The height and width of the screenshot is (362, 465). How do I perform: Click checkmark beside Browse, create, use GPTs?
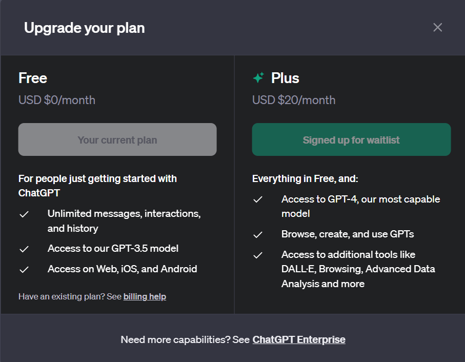[x=258, y=235]
